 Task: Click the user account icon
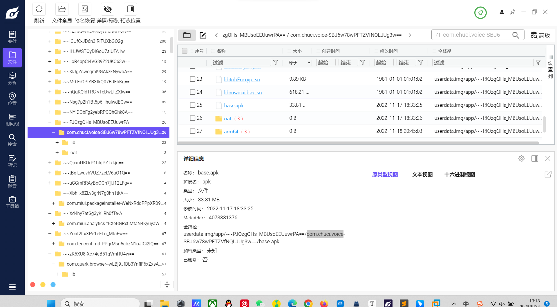[502, 12]
